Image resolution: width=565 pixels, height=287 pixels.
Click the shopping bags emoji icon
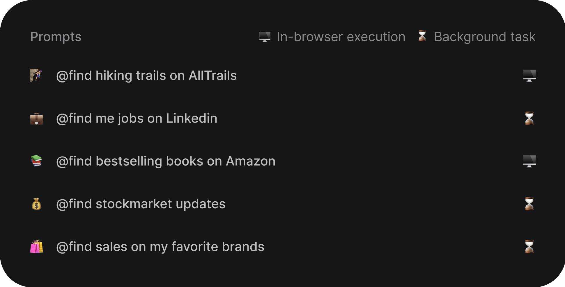point(36,247)
